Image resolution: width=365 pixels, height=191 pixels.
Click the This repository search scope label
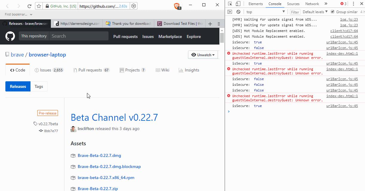(x=34, y=36)
